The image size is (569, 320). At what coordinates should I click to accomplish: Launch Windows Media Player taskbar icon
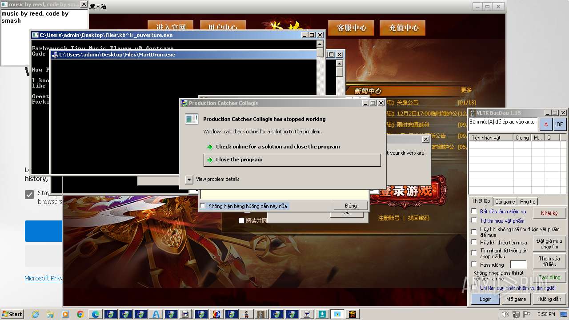pos(65,314)
